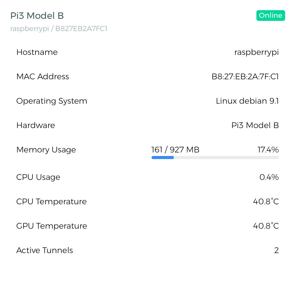The image size is (295, 281).
Task: Click the Linux debian 9.1 value
Action: pos(247,101)
